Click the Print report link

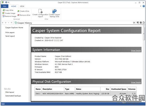pyautogui.click(x=10, y=32)
